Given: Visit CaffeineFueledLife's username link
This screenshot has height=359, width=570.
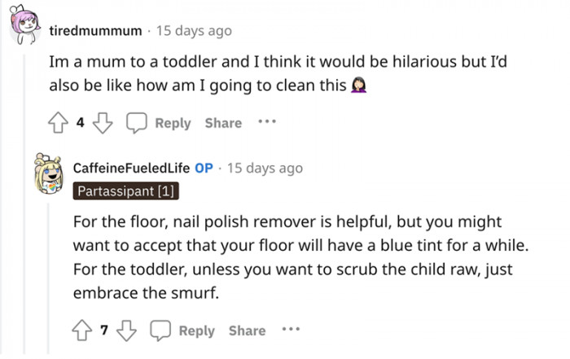Looking at the screenshot, I should point(131,169).
